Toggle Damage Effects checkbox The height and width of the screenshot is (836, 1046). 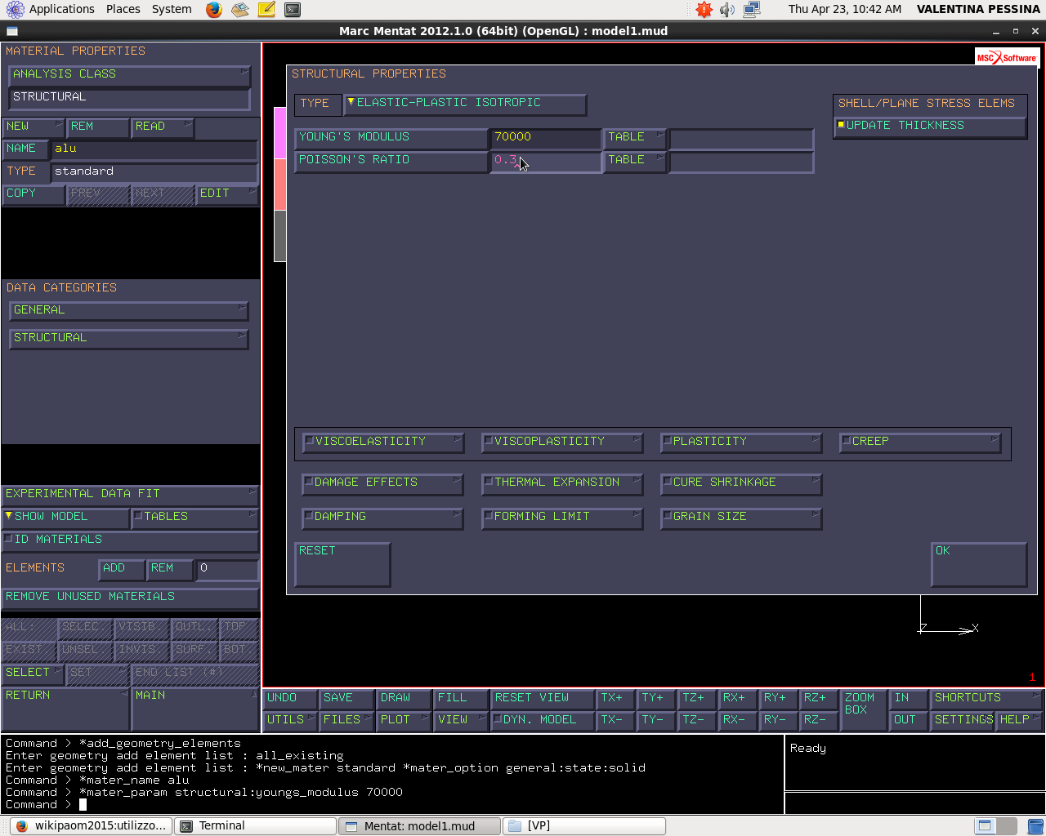tap(382, 483)
